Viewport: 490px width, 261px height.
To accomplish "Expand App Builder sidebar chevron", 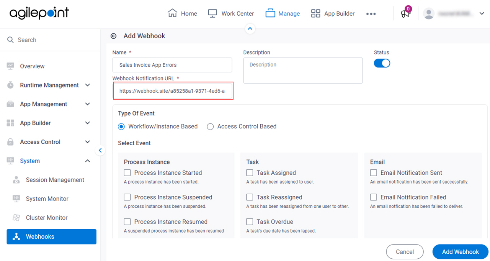I will click(88, 123).
